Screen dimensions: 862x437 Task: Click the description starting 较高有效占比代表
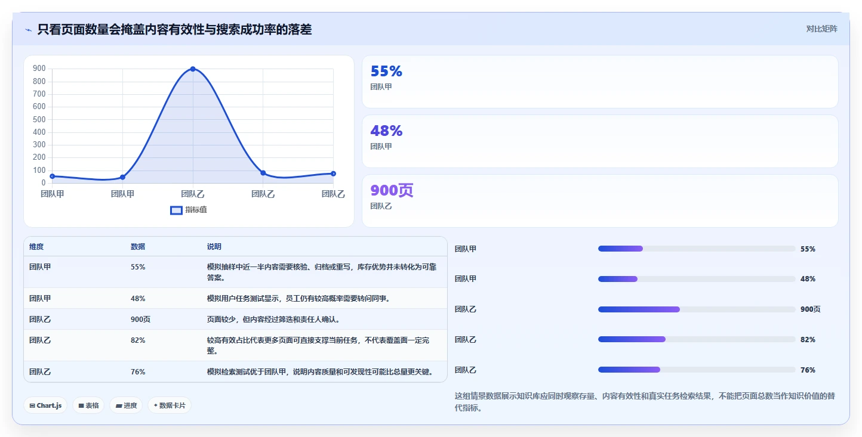pos(318,346)
